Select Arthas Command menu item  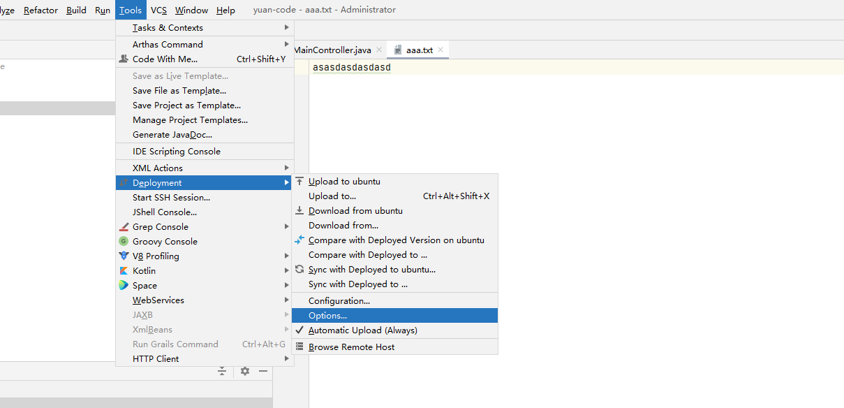[205, 45]
